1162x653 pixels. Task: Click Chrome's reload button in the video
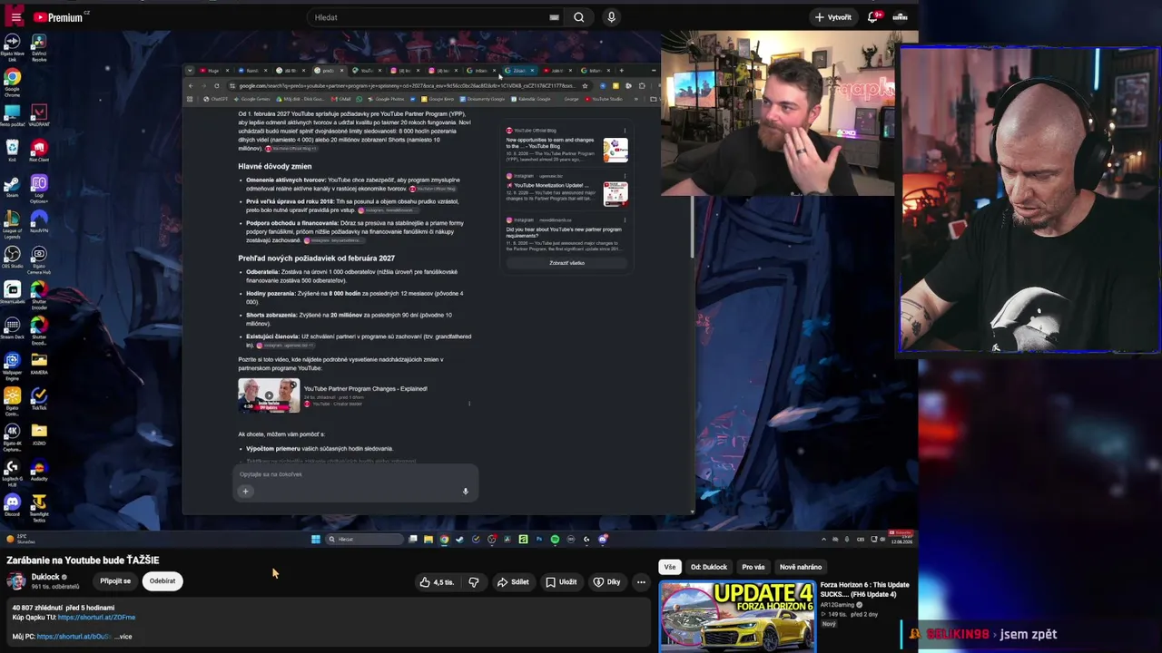point(216,86)
